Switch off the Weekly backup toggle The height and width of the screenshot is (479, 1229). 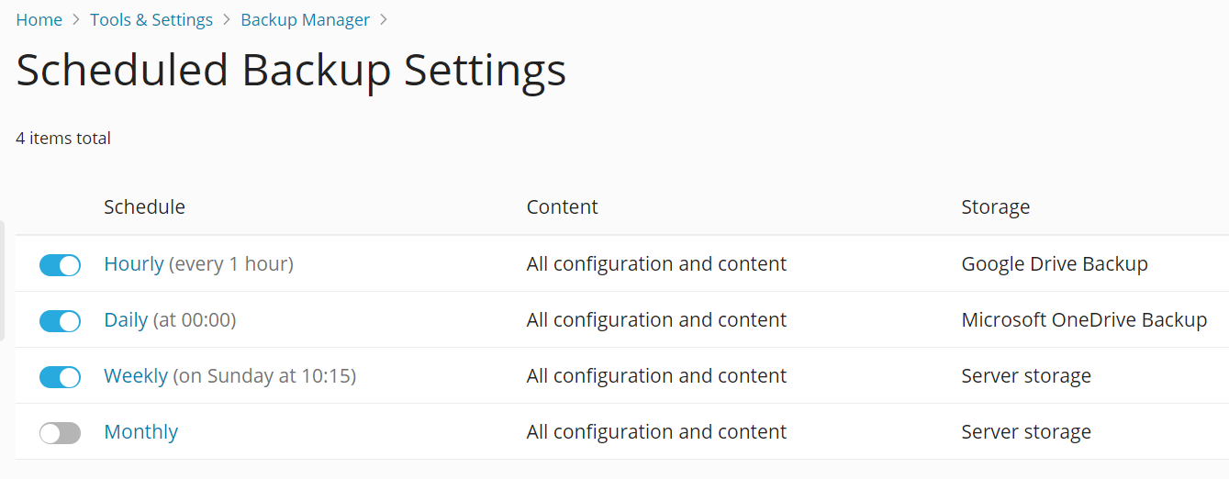click(x=60, y=377)
